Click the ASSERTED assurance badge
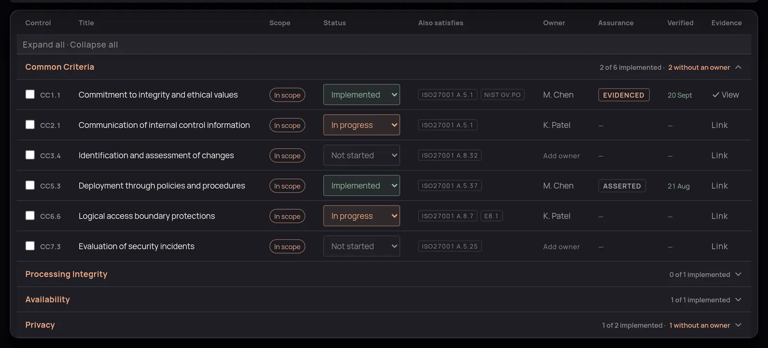The width and height of the screenshot is (768, 348). (622, 186)
